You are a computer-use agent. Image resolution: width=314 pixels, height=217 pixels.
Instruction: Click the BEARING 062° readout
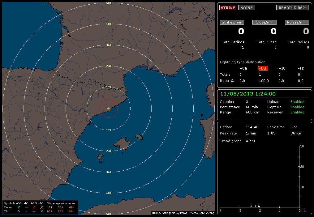click(293, 8)
